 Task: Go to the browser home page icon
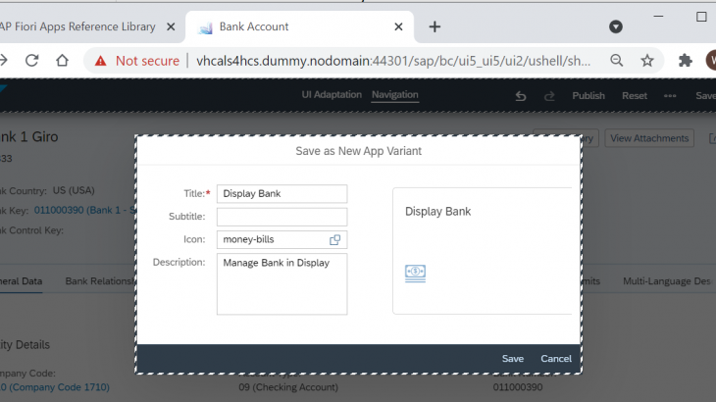coord(62,61)
